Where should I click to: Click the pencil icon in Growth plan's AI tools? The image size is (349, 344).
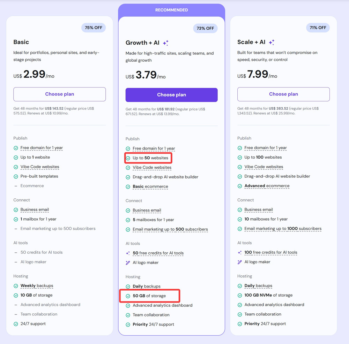pos(128,262)
